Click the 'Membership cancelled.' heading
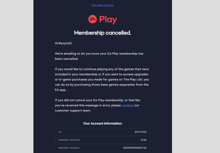 click(x=102, y=33)
